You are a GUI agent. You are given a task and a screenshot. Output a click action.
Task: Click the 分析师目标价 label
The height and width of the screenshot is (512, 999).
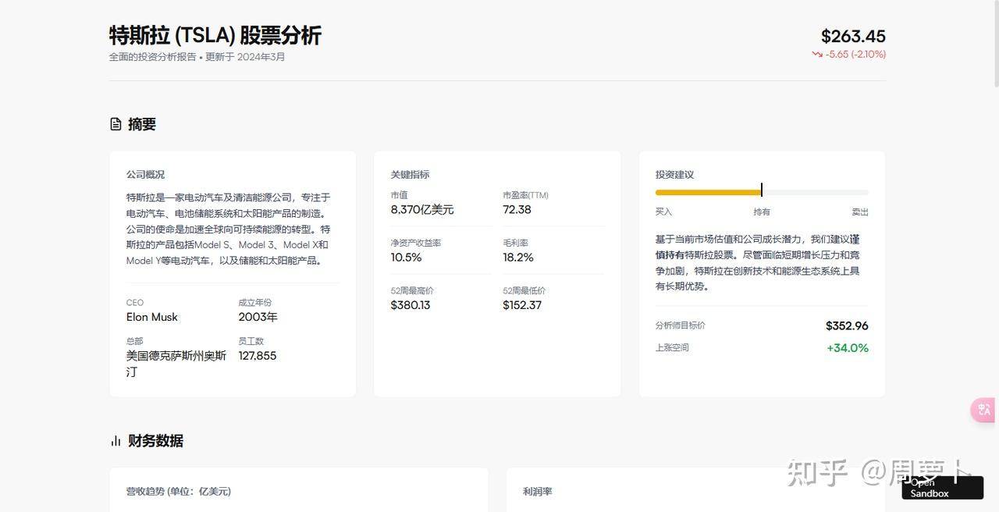pyautogui.click(x=681, y=325)
